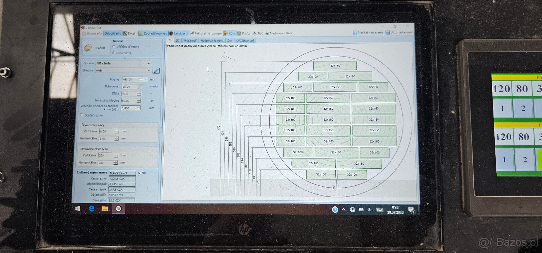The height and width of the screenshot is (253, 542).
Task: Click the Zobraziť rozmery button
Action: click(x=153, y=34)
